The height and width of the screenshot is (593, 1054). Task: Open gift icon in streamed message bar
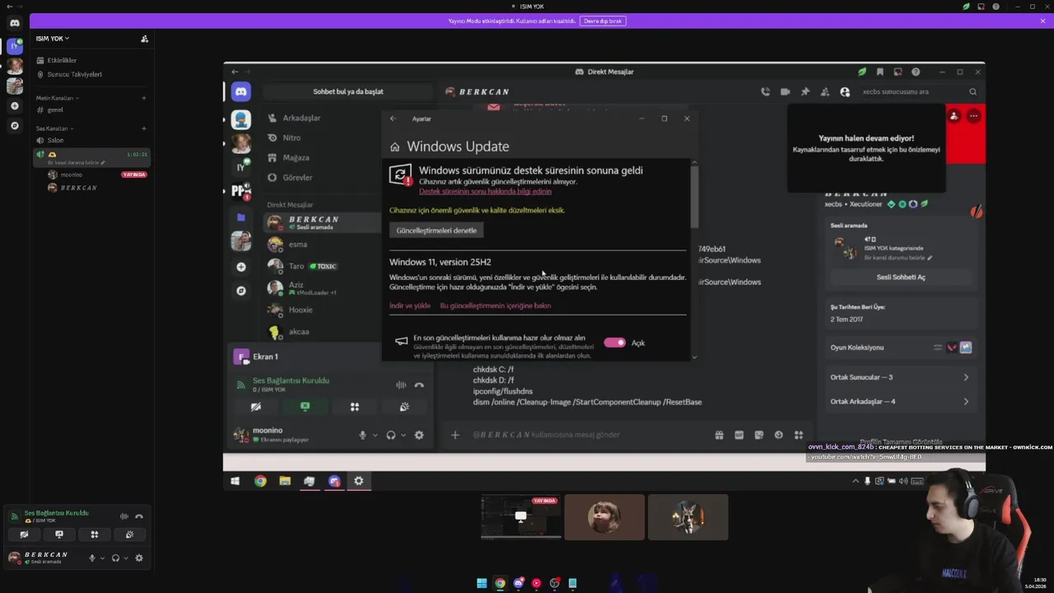coord(719,435)
